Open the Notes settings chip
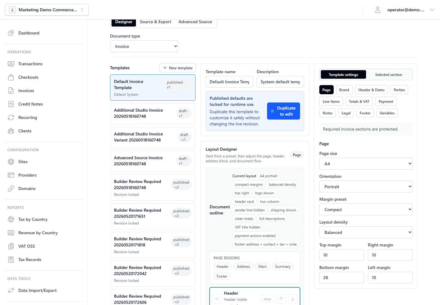This screenshot has height=305, width=440. click(x=328, y=113)
